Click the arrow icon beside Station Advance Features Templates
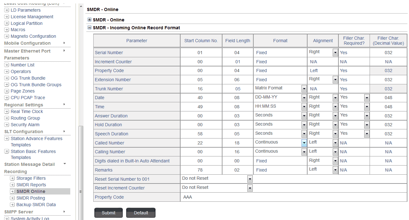Screen dimensions: 409x220 tap(7, 138)
